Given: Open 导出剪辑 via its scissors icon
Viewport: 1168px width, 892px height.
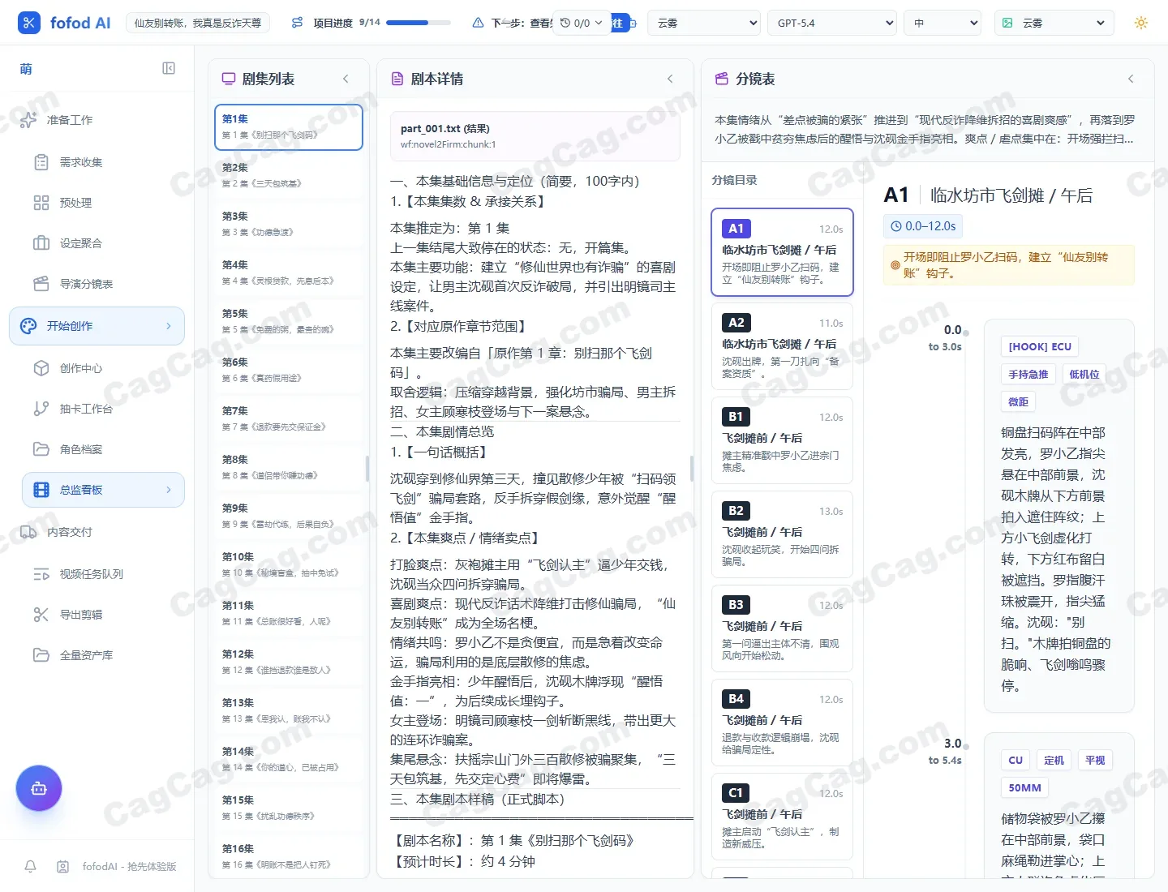Looking at the screenshot, I should pos(41,615).
